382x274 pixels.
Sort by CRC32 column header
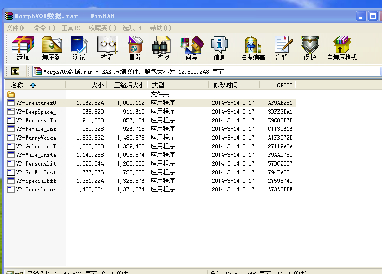(277, 85)
